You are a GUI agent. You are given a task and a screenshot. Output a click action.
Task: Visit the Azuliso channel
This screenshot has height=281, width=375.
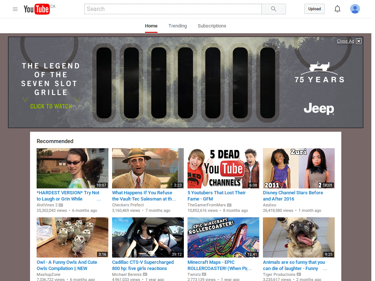pos(269,205)
